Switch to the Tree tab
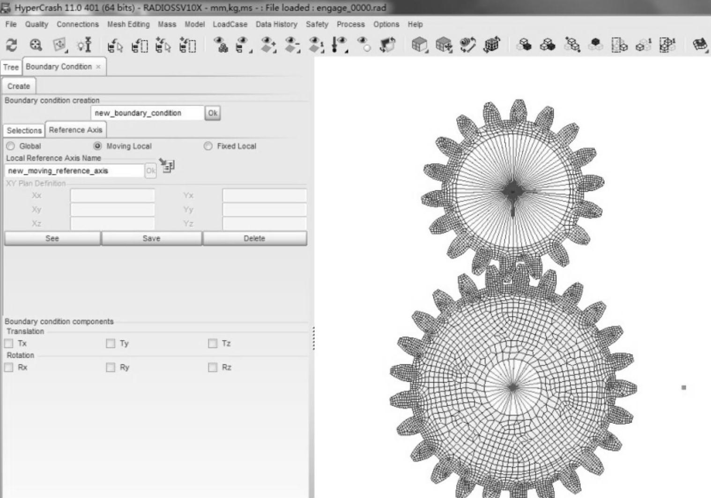 click(x=11, y=67)
